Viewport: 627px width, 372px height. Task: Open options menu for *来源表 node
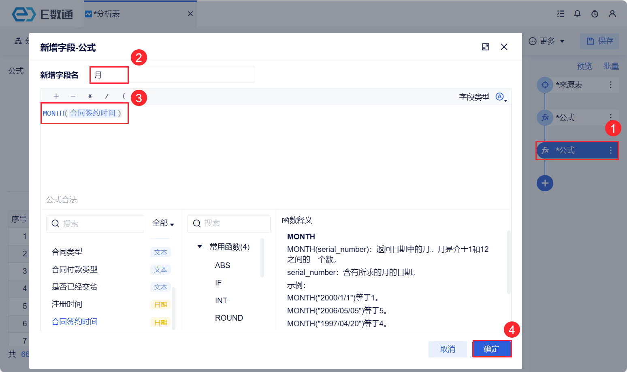tap(611, 85)
